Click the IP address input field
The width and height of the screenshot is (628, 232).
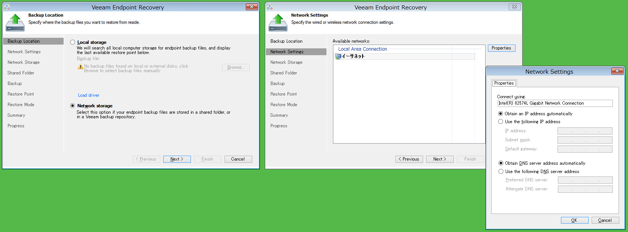pos(585,131)
